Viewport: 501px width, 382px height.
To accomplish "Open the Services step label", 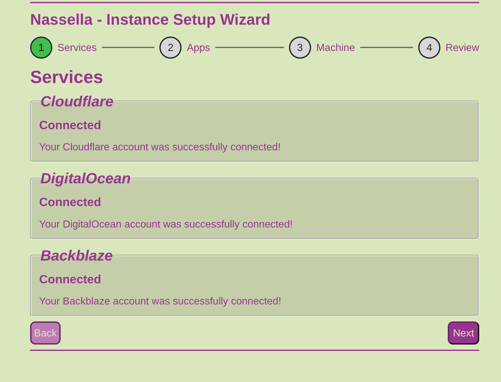I will [x=77, y=47].
